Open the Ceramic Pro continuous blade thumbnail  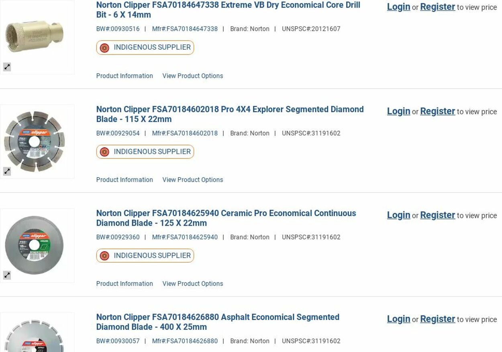point(35,245)
